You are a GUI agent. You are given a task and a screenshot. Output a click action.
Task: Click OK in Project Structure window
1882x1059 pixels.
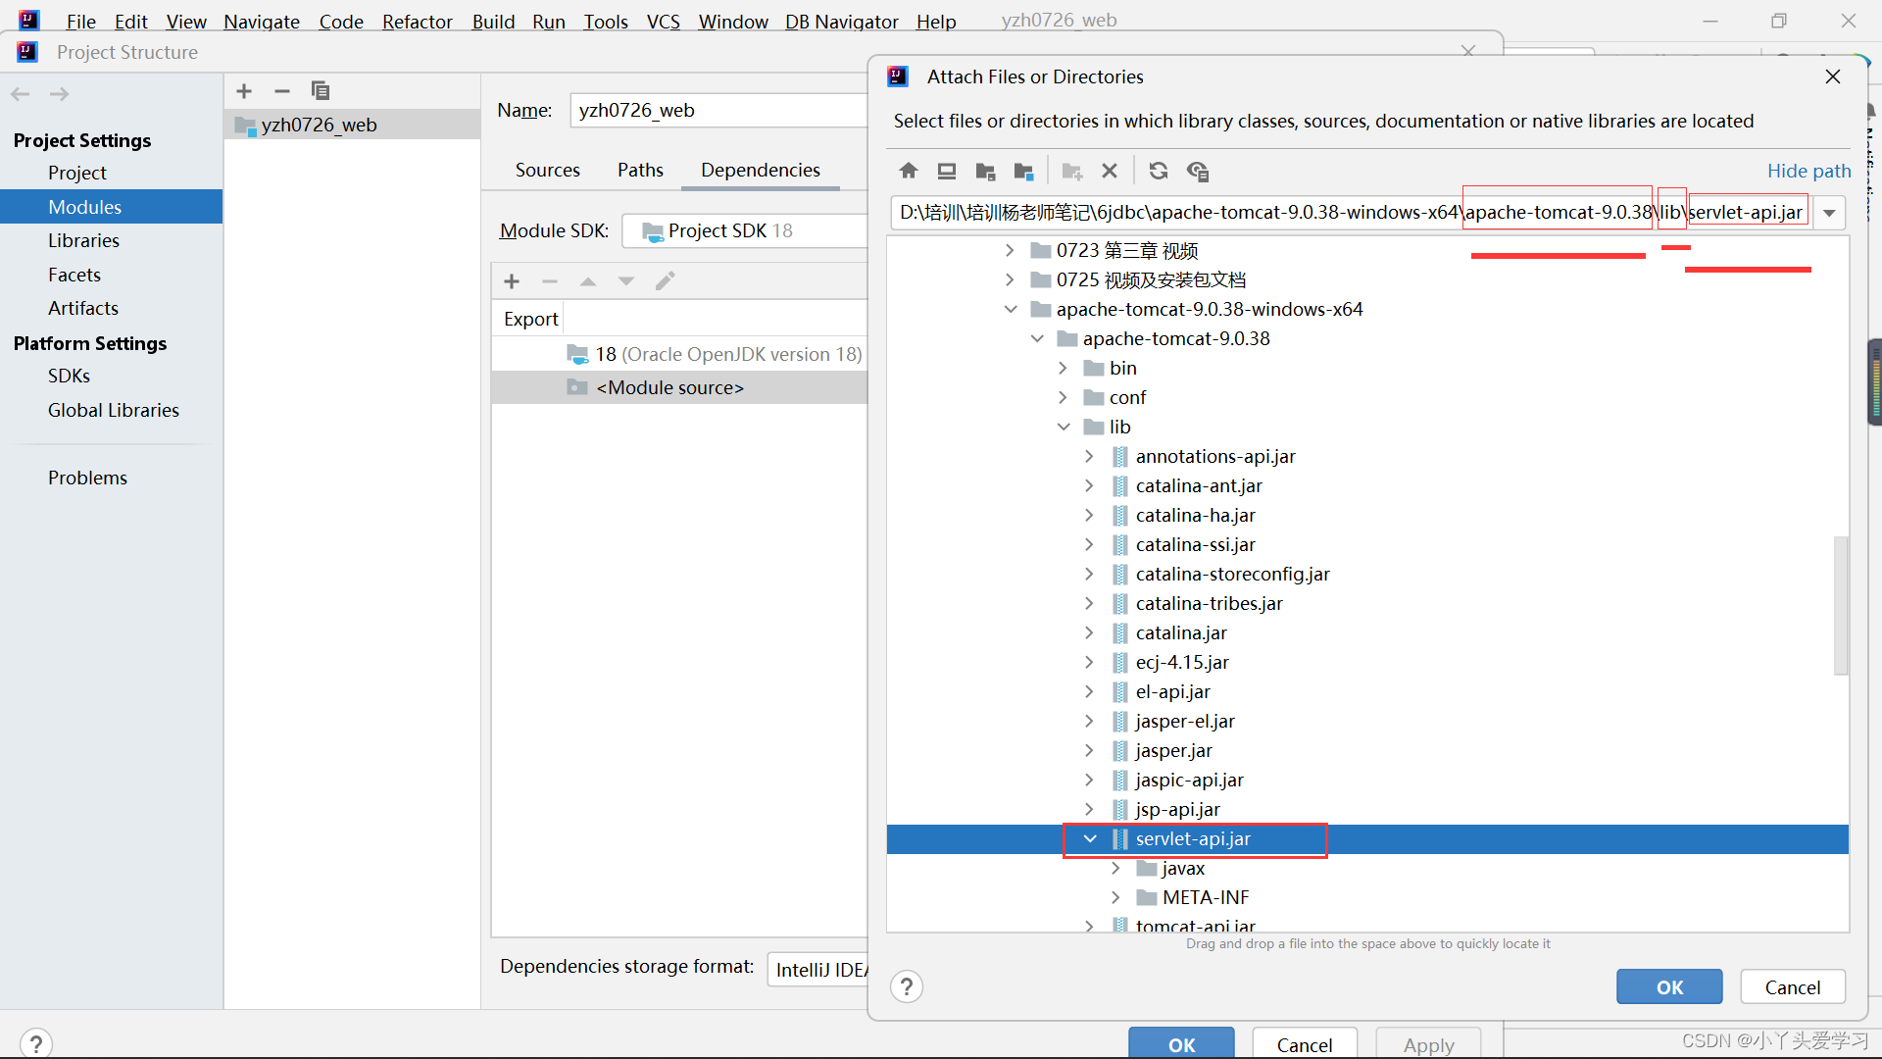tap(1181, 1043)
